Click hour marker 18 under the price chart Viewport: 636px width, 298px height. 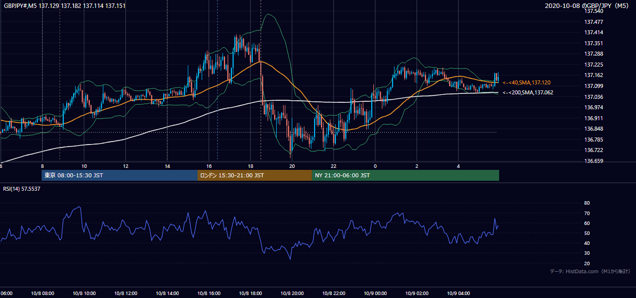click(250, 166)
